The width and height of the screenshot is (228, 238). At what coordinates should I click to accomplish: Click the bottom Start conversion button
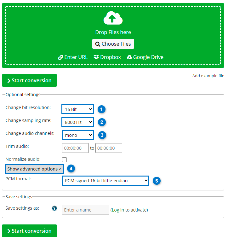click(29, 231)
